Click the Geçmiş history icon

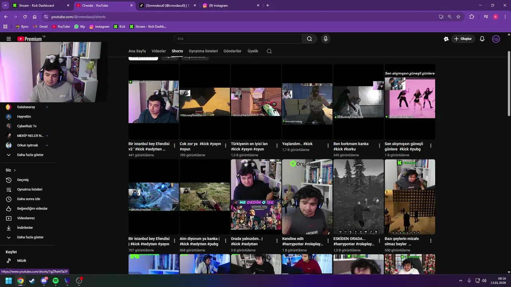tap(8, 180)
